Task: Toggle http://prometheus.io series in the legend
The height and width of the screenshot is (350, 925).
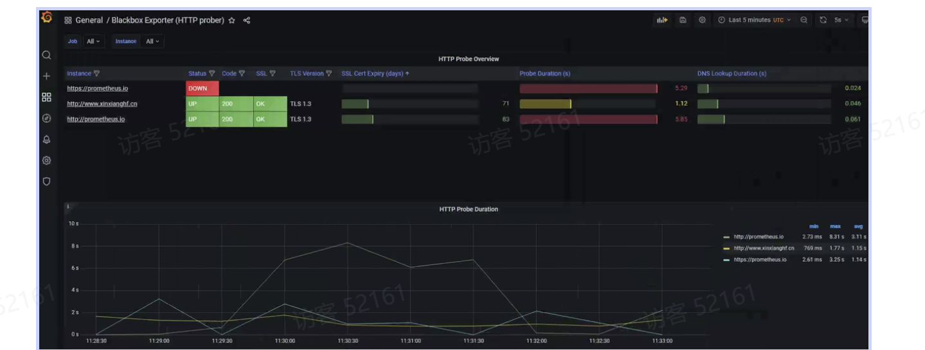Action: [x=758, y=237]
